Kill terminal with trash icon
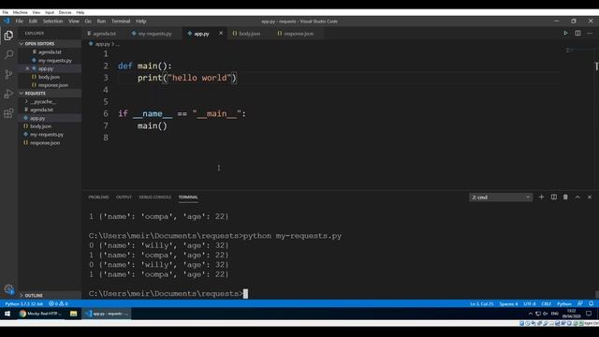The width and height of the screenshot is (599, 337). tap(565, 198)
